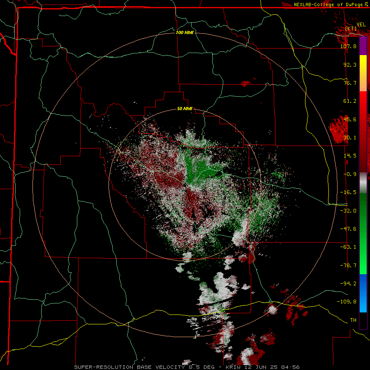Select the 100 NMI range ring label
This screenshot has height=370, width=370.
[x=185, y=32]
